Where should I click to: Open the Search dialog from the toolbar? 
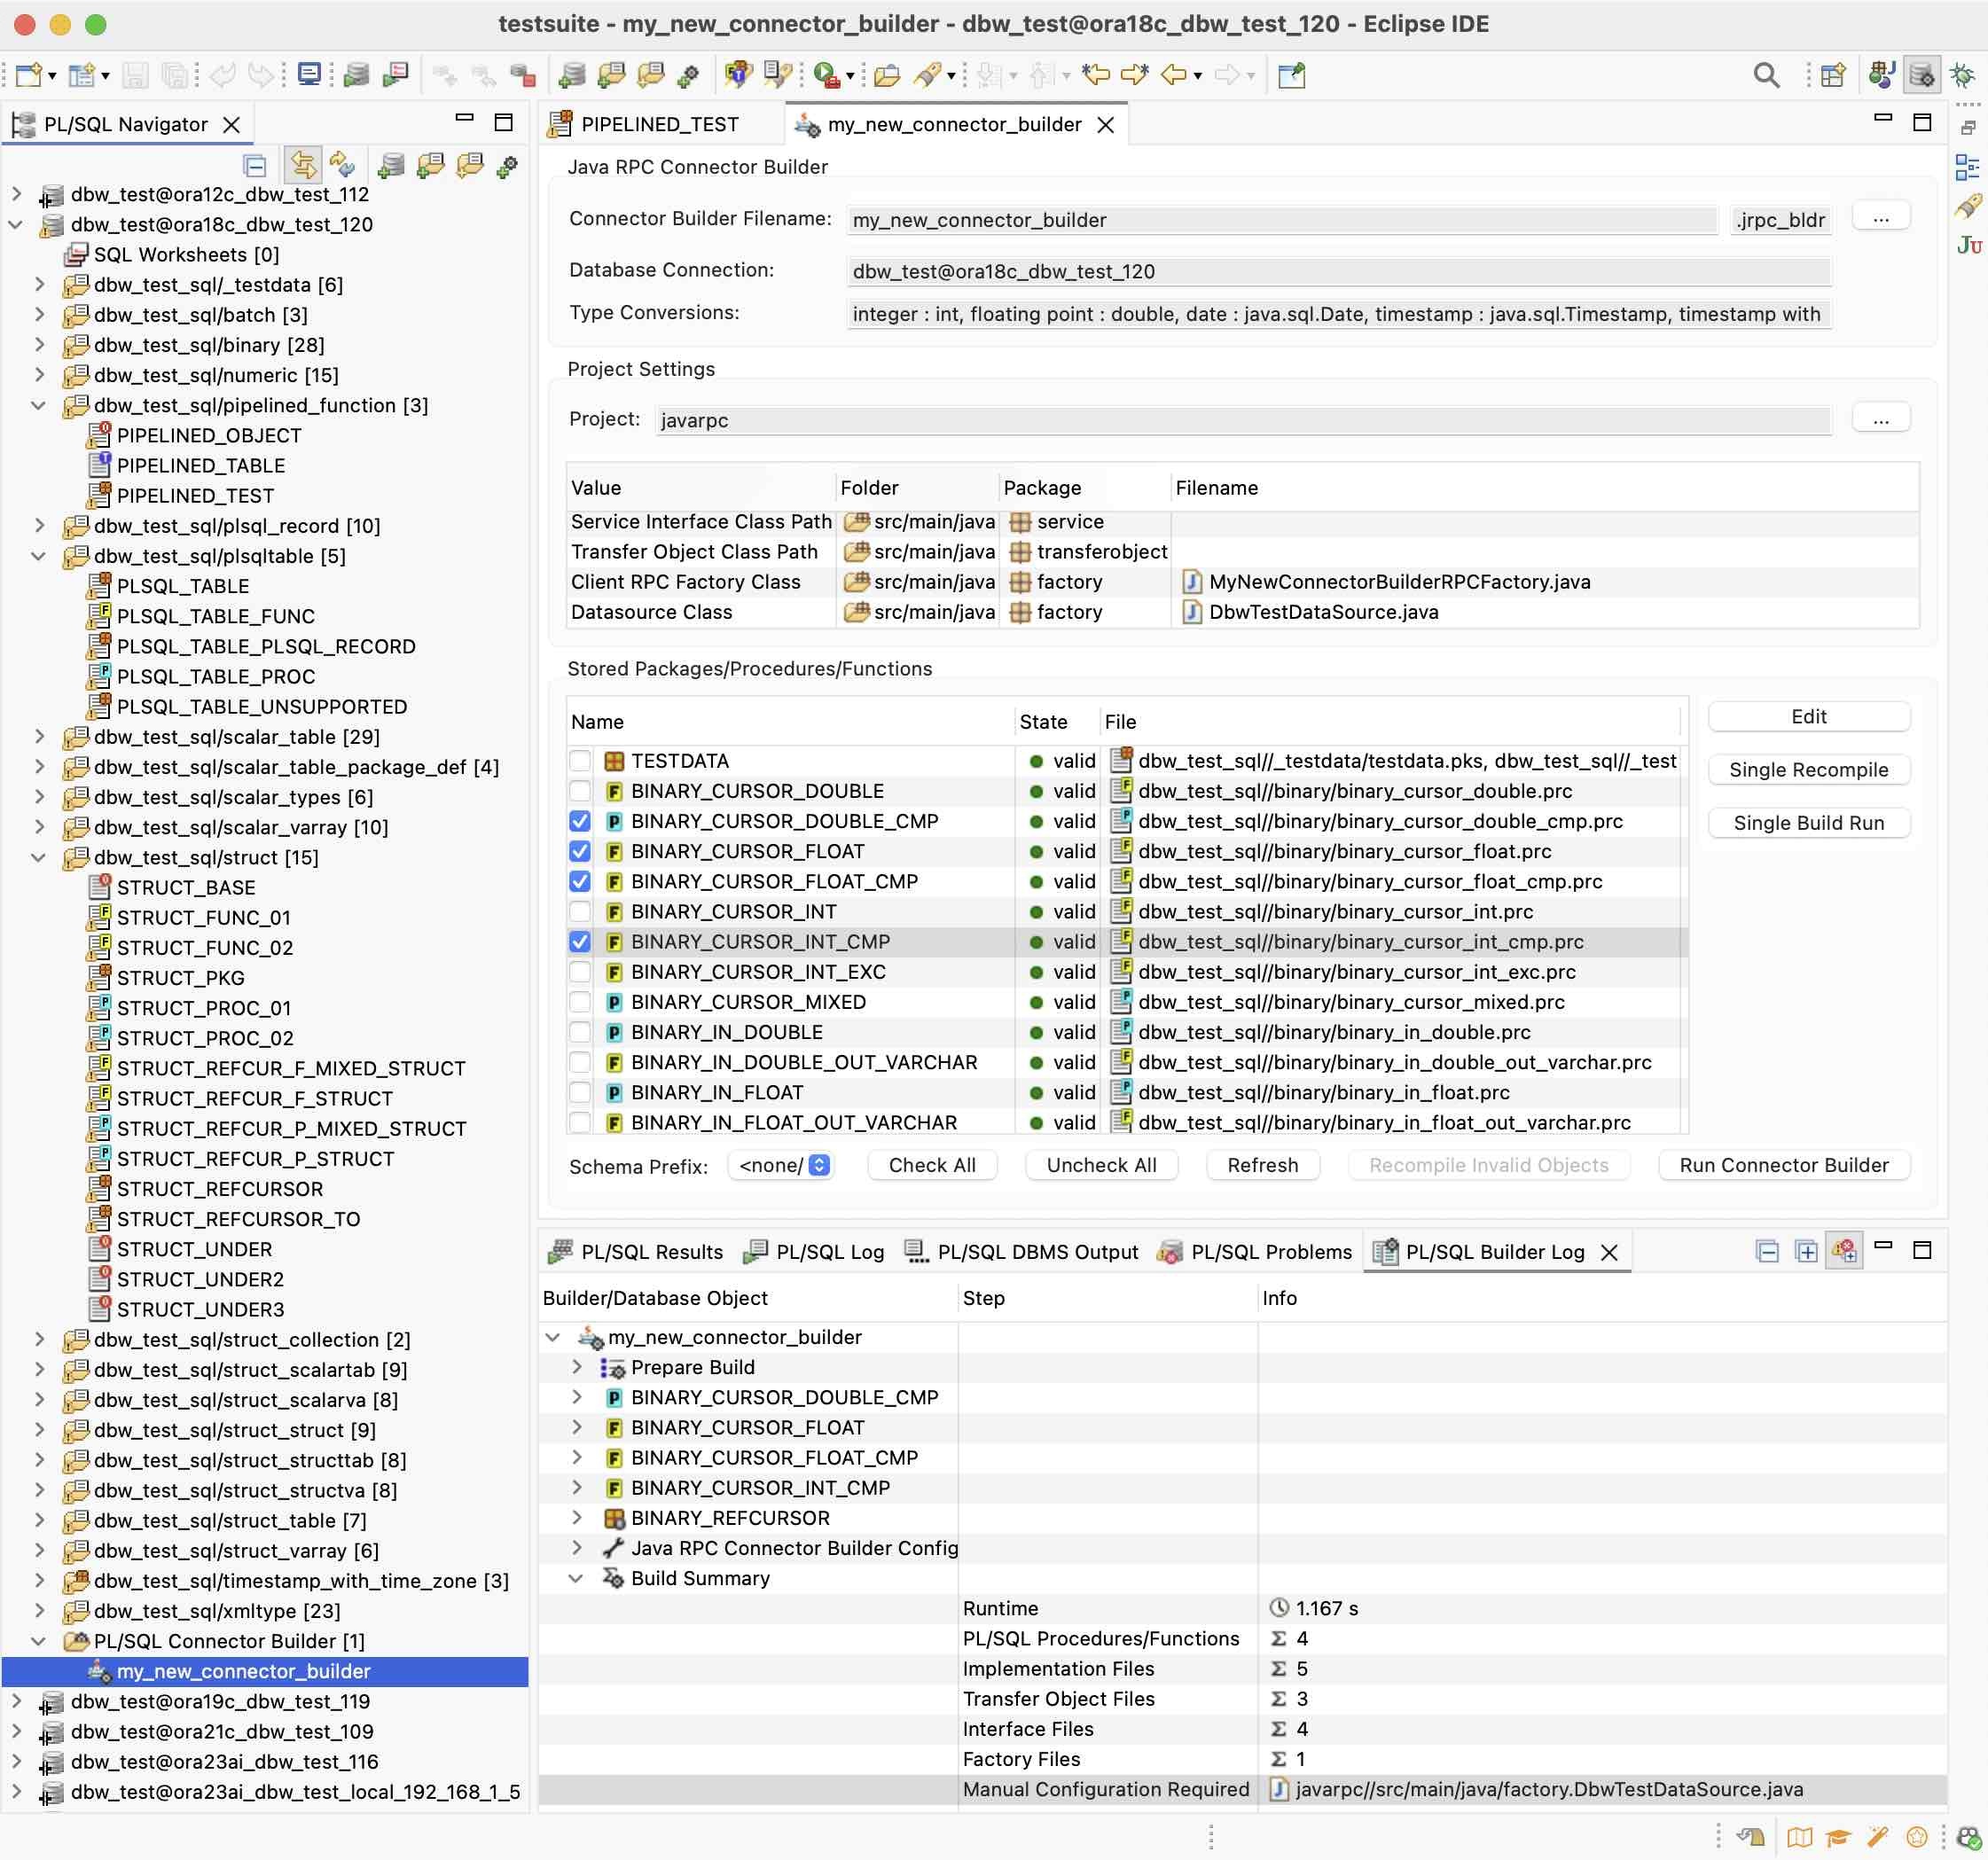tap(1766, 75)
